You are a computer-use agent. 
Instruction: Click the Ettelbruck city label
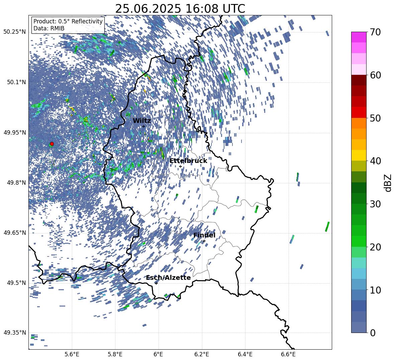188,161
